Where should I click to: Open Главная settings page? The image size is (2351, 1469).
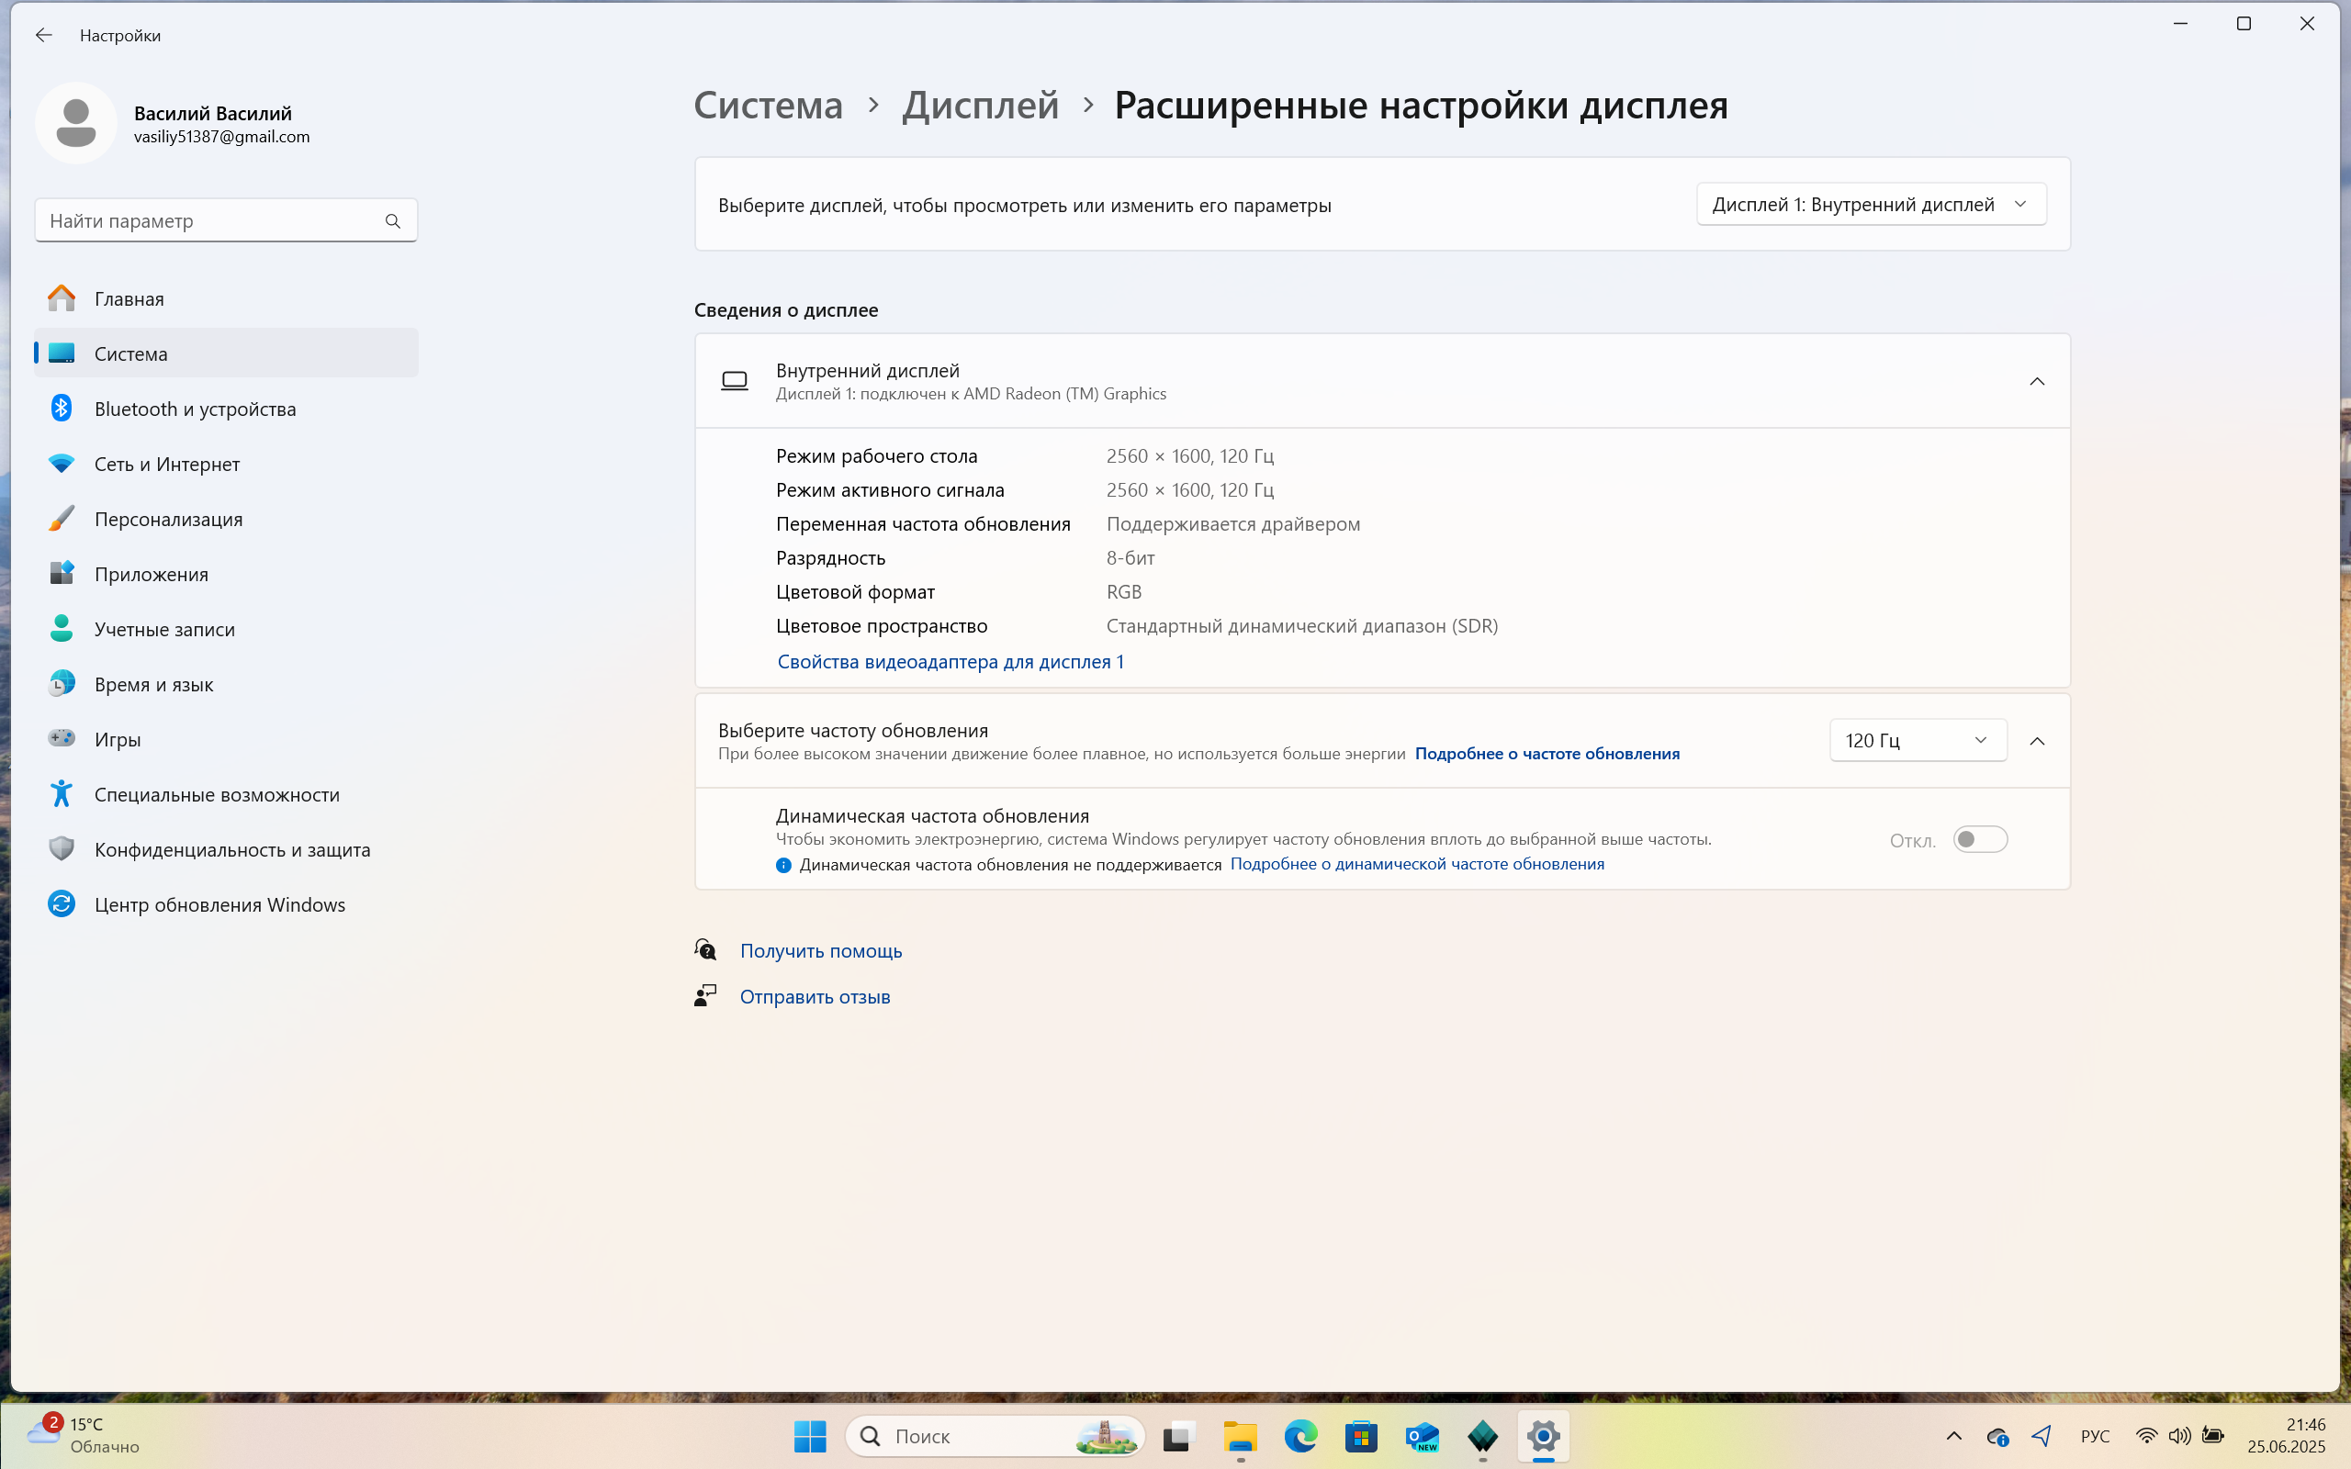226,298
